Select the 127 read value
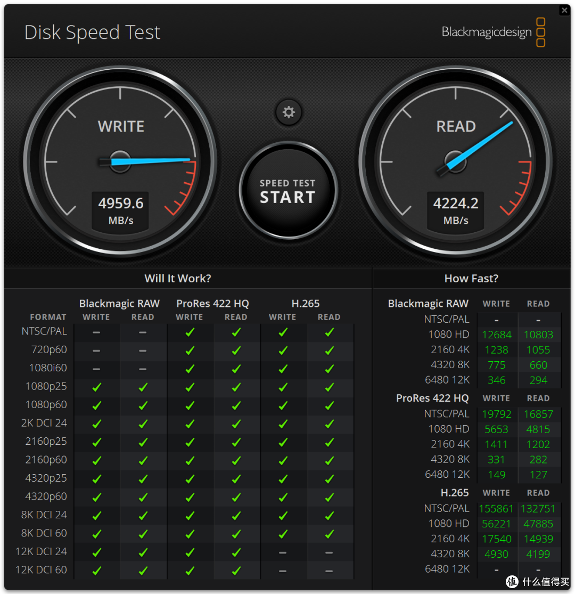Image resolution: width=575 pixels, height=594 pixels. point(538,475)
